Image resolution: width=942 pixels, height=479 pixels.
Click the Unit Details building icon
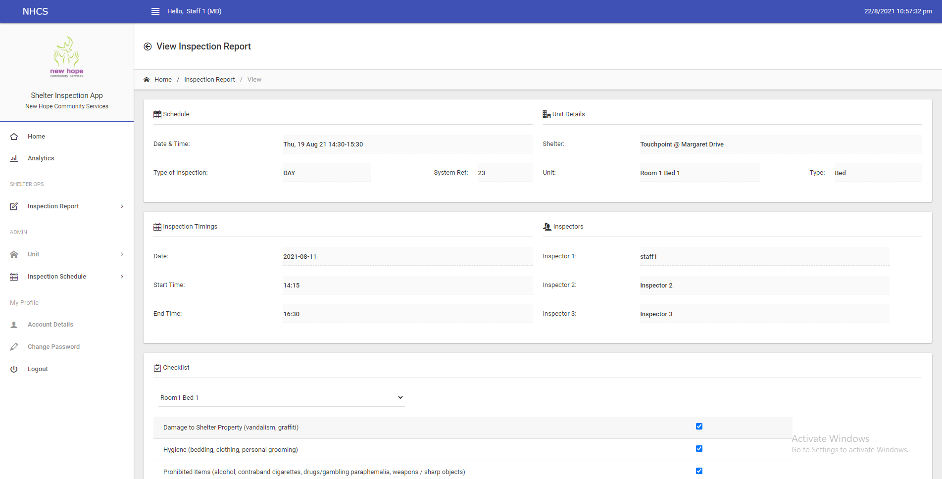click(546, 114)
